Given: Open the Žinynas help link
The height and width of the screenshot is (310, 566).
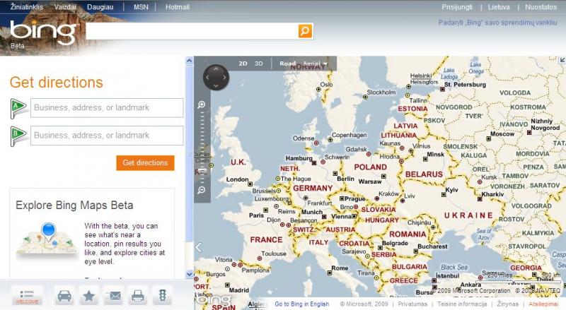Looking at the screenshot, I should (507, 304).
